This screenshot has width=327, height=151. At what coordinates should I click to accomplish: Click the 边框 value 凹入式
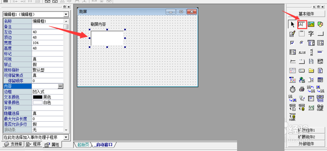47,92
